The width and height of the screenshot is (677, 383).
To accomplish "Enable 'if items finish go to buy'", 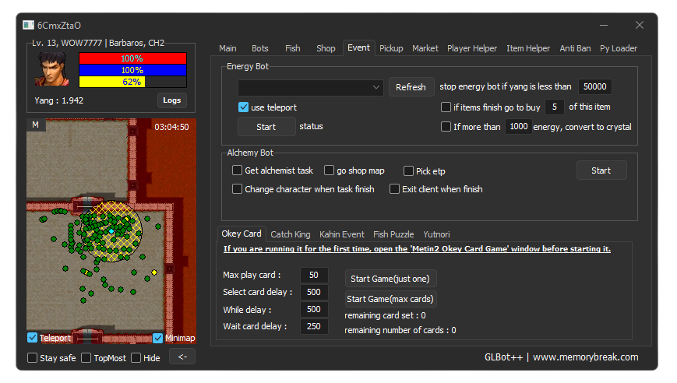I will pyautogui.click(x=446, y=107).
